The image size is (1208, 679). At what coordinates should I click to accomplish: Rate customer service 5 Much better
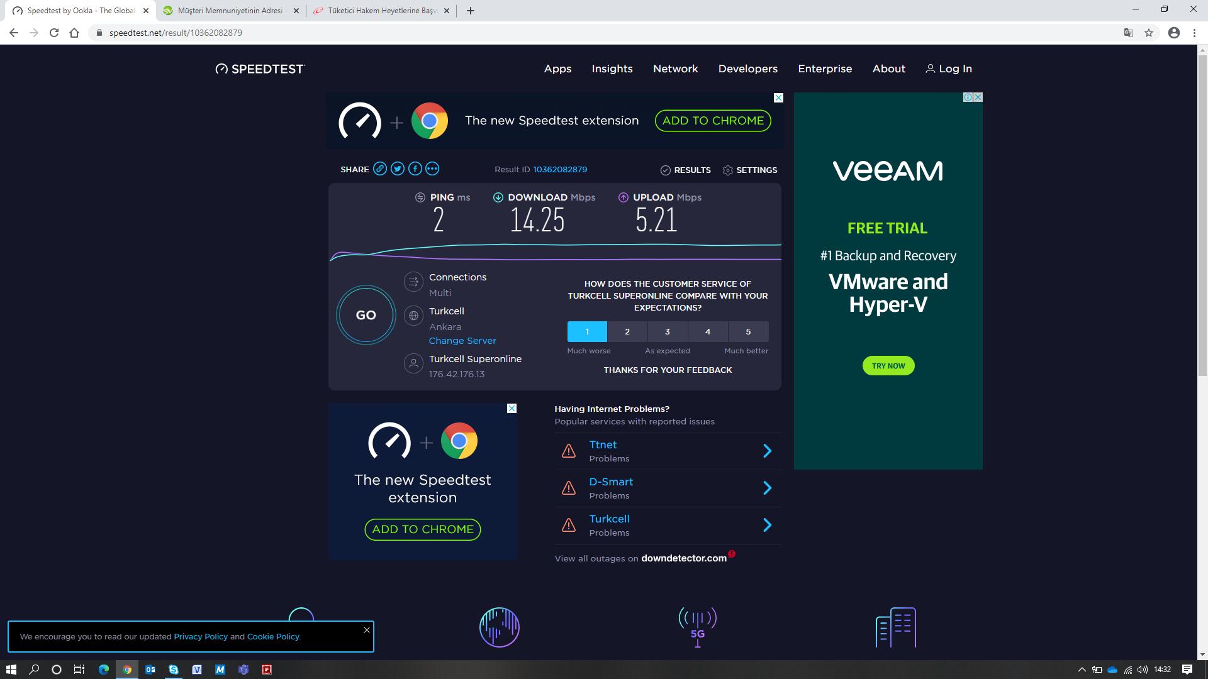pos(748,331)
